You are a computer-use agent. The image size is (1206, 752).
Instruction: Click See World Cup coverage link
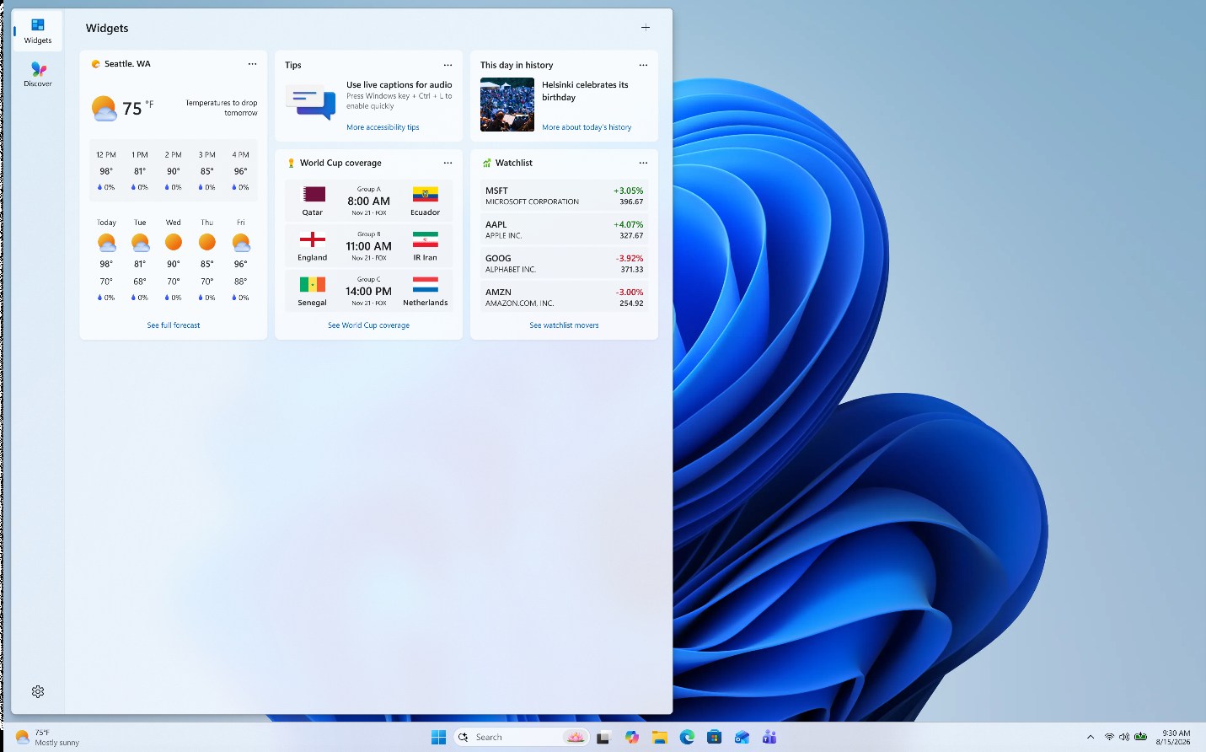[x=368, y=325]
